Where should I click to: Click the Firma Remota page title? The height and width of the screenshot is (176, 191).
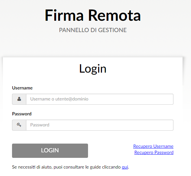pos(93,16)
